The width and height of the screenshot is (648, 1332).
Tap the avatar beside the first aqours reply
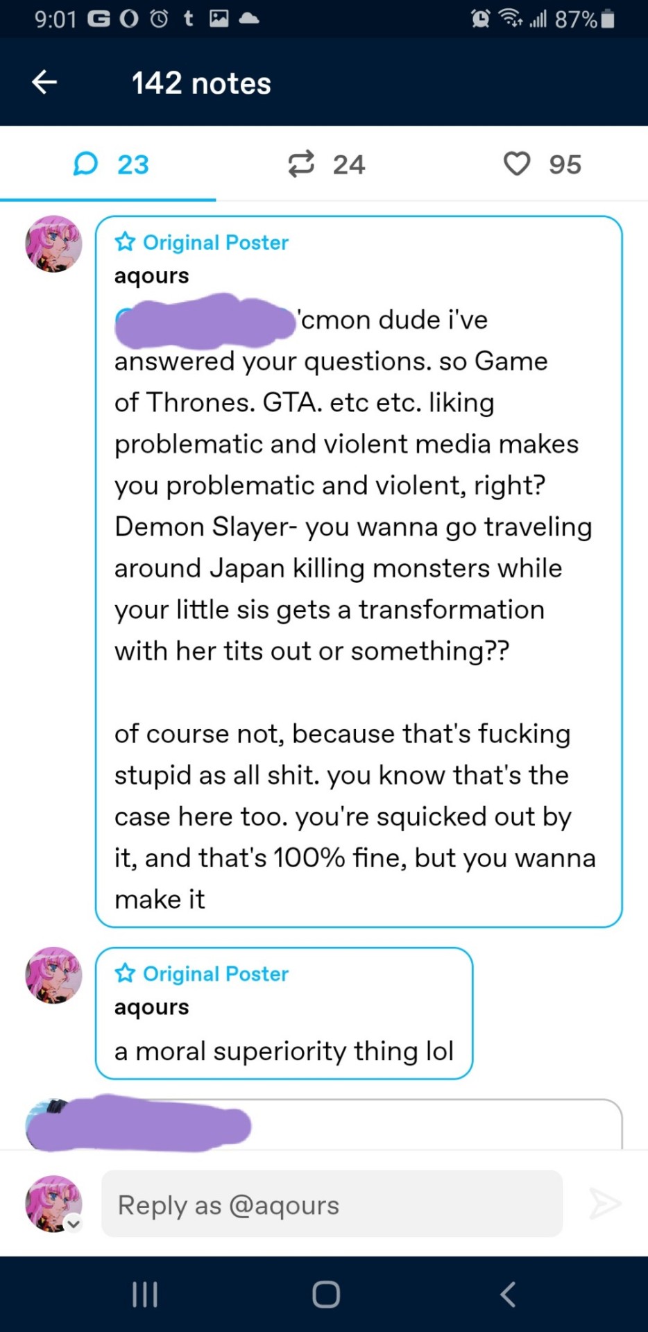pos(53,244)
